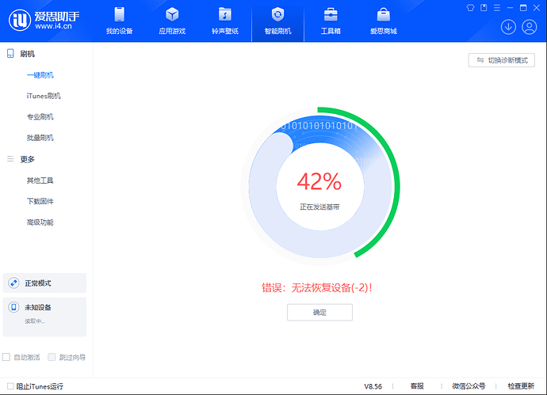This screenshot has height=395, width=547.
Task: Open 应用游戏 apps and games tab
Action: 172,21
